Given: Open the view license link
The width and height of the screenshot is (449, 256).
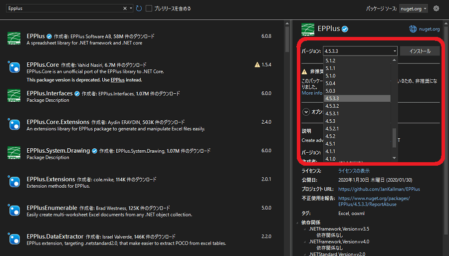Looking at the screenshot, I should click(x=354, y=171).
